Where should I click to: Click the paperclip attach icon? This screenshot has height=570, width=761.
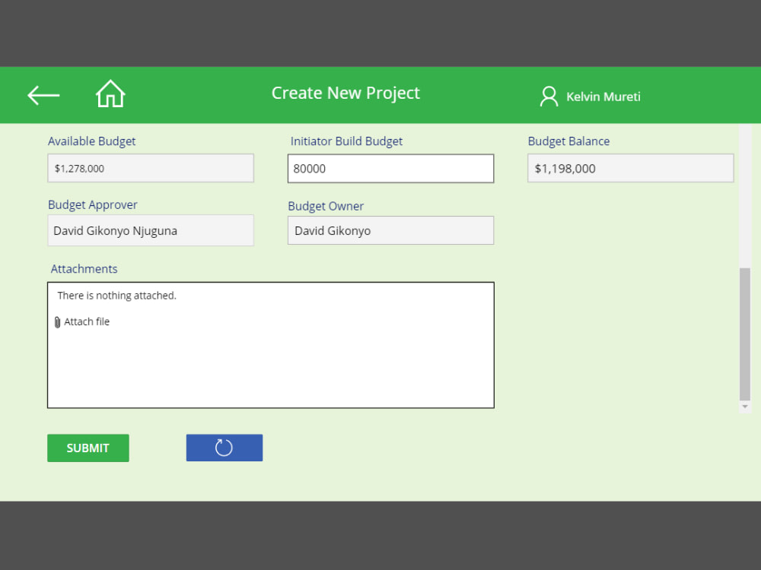point(57,322)
